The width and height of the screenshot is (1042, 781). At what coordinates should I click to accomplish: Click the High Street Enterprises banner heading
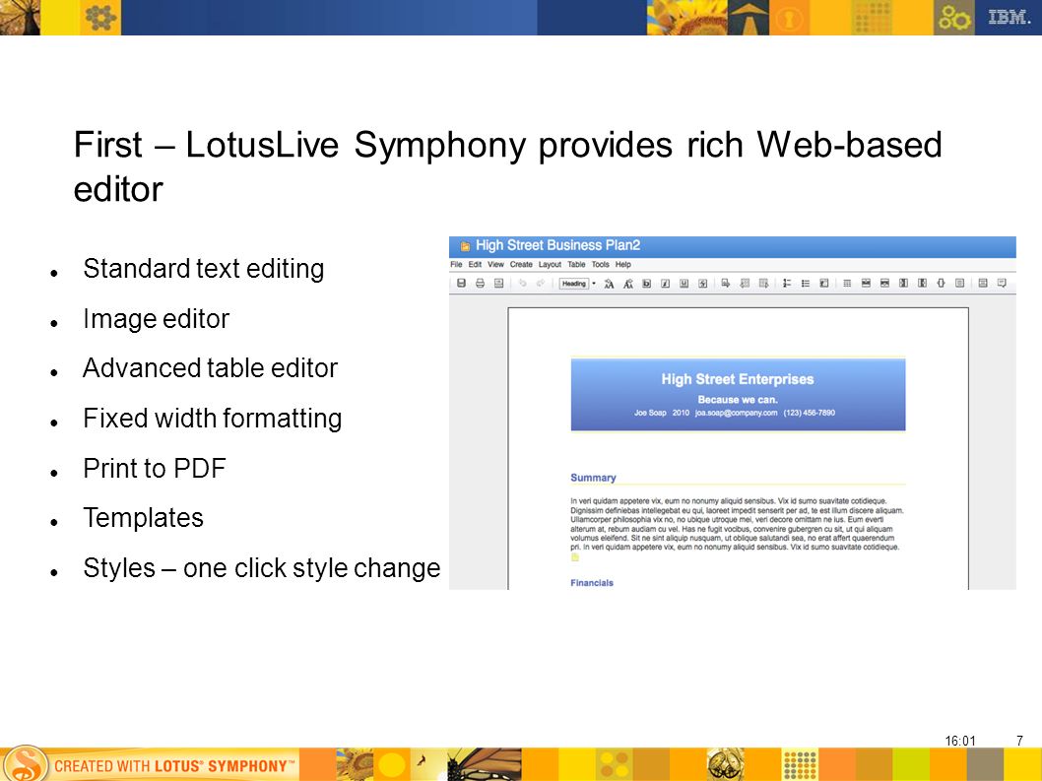[738, 379]
